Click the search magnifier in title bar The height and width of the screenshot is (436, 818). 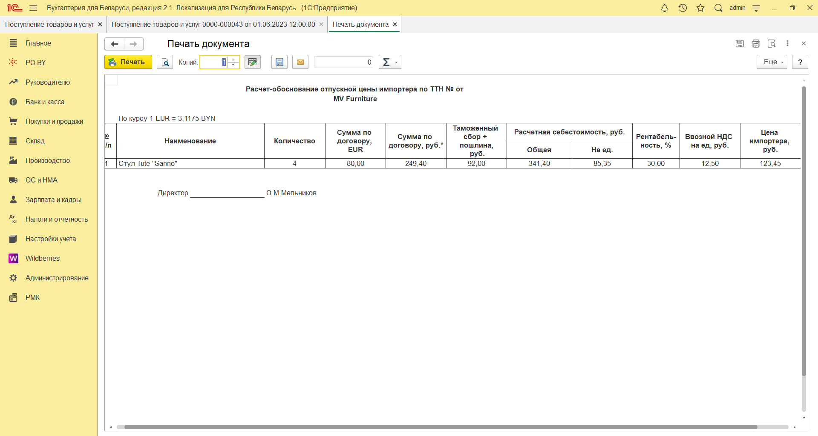tap(718, 8)
